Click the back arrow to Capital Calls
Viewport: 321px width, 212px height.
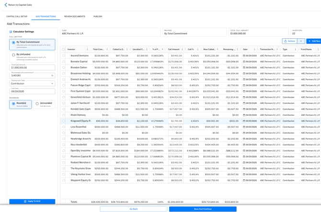6,5
